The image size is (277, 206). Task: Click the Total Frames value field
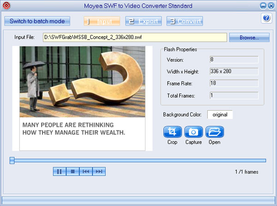(234, 95)
